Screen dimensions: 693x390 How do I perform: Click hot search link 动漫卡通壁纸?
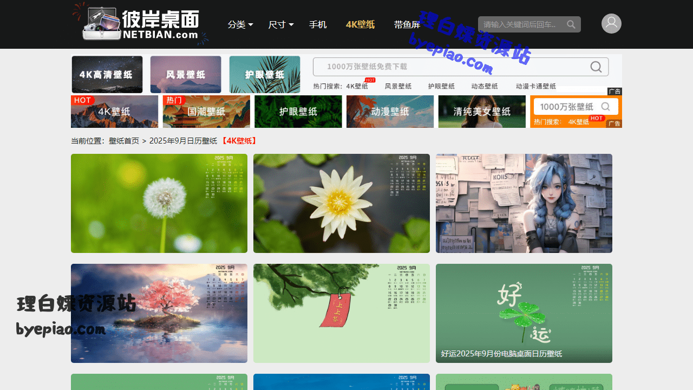[x=536, y=86]
